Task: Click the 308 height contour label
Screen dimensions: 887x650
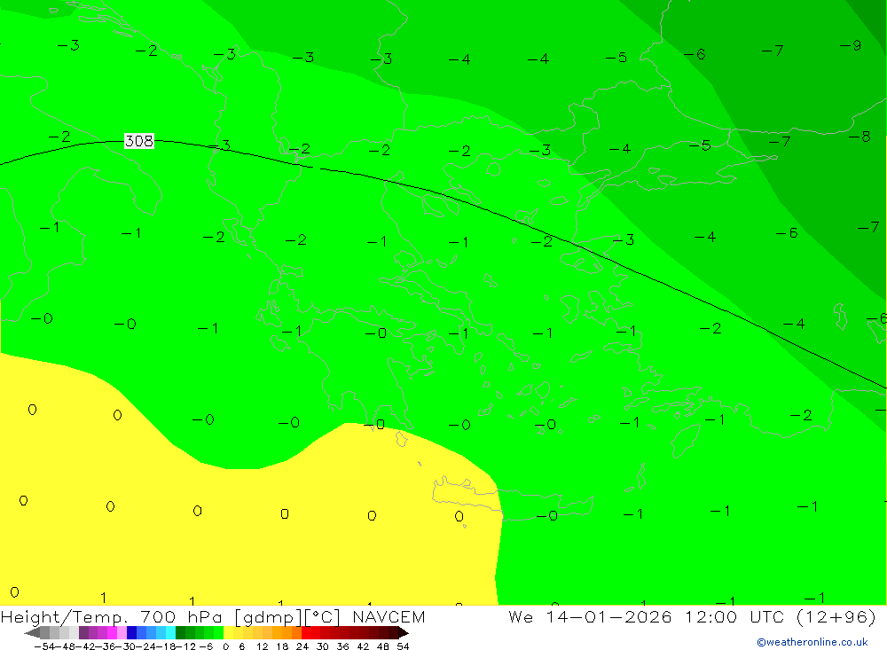Action: click(139, 141)
